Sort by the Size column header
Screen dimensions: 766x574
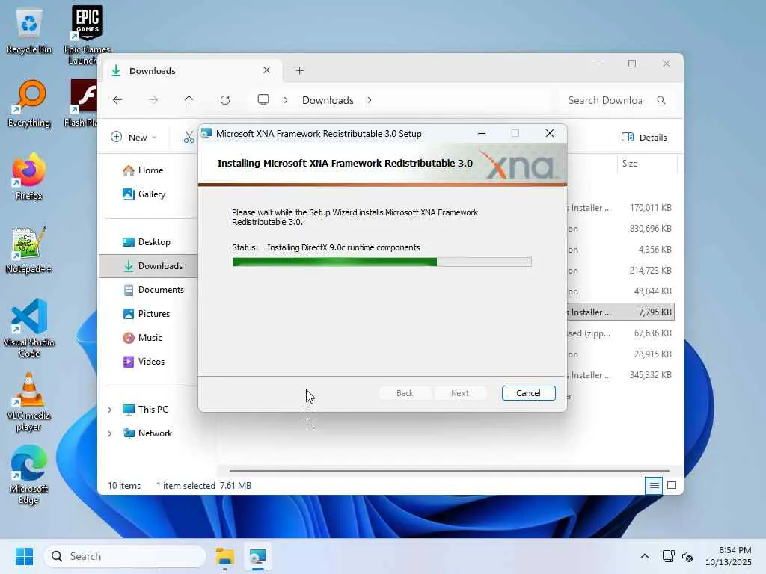pos(647,164)
